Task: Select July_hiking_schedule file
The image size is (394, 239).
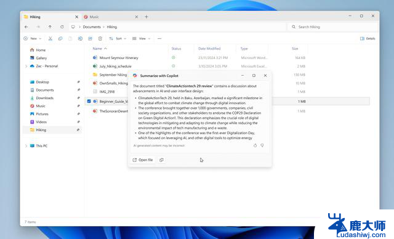Action: click(x=115, y=67)
